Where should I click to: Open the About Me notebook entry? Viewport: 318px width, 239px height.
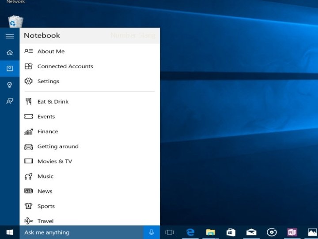(x=51, y=51)
